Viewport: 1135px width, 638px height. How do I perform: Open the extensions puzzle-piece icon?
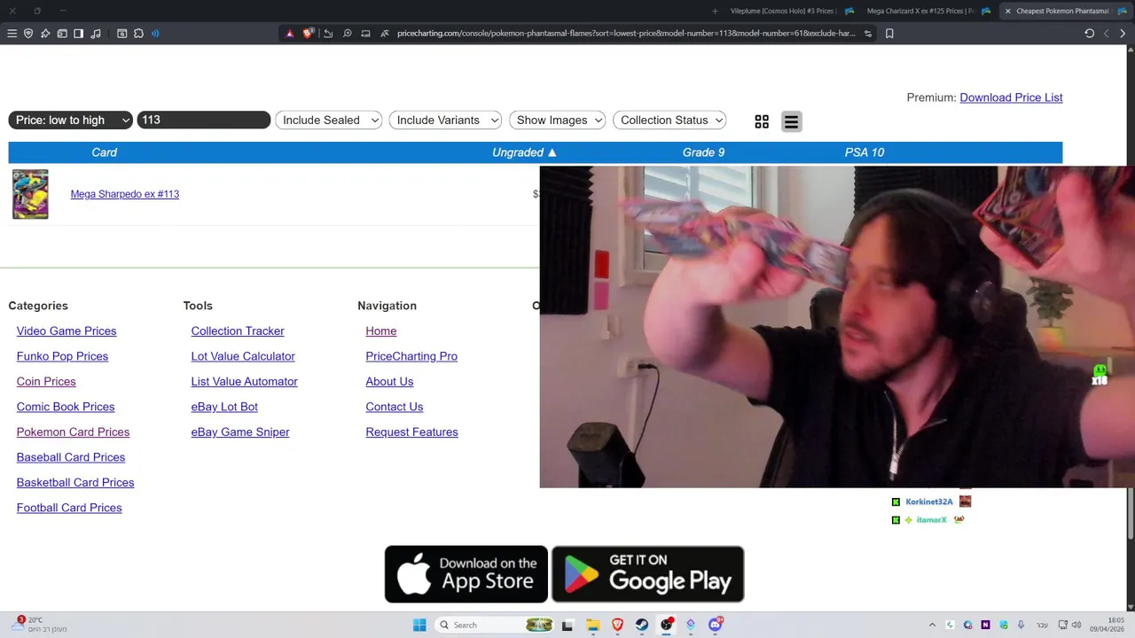138,34
